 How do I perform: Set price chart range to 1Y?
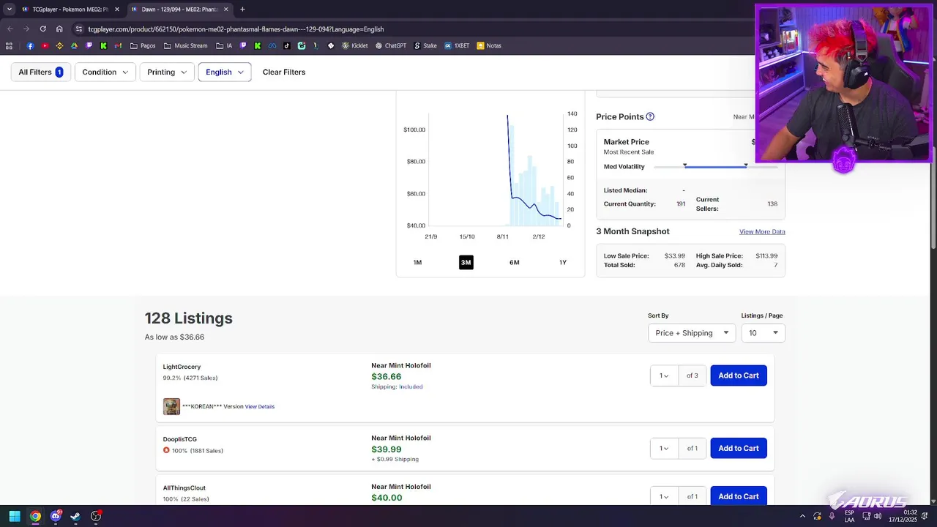click(563, 262)
